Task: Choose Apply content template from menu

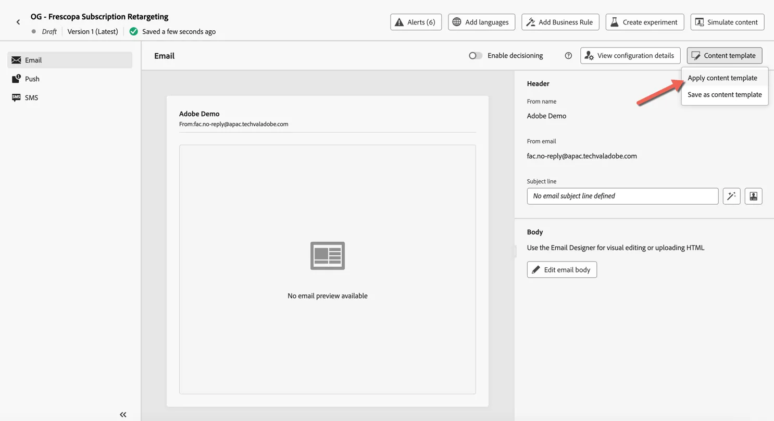Action: click(725, 78)
